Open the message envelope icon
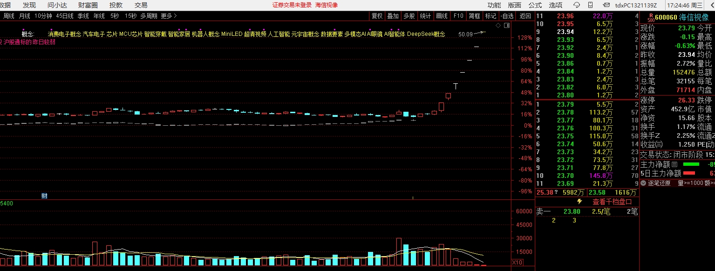Screen dimensions: 715x271 click(606, 5)
